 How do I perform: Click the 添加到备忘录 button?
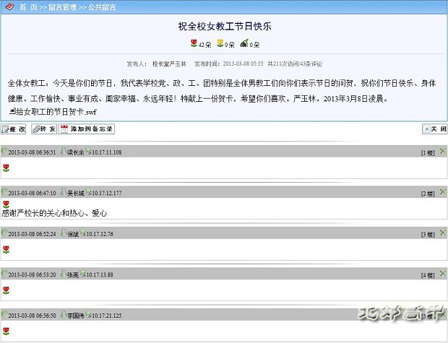[87, 129]
